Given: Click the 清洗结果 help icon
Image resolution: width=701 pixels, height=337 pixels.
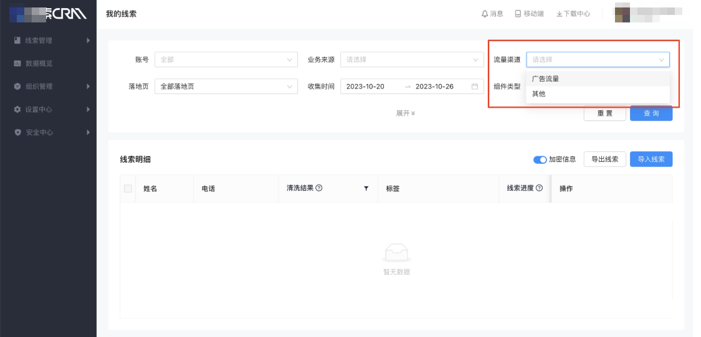Looking at the screenshot, I should (319, 188).
